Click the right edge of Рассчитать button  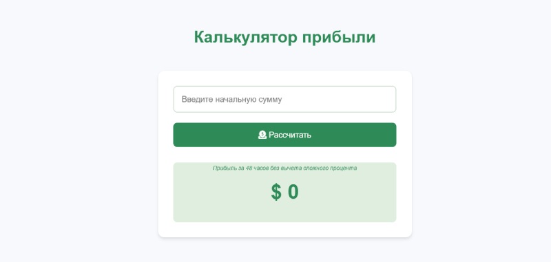pyautogui.click(x=391, y=135)
